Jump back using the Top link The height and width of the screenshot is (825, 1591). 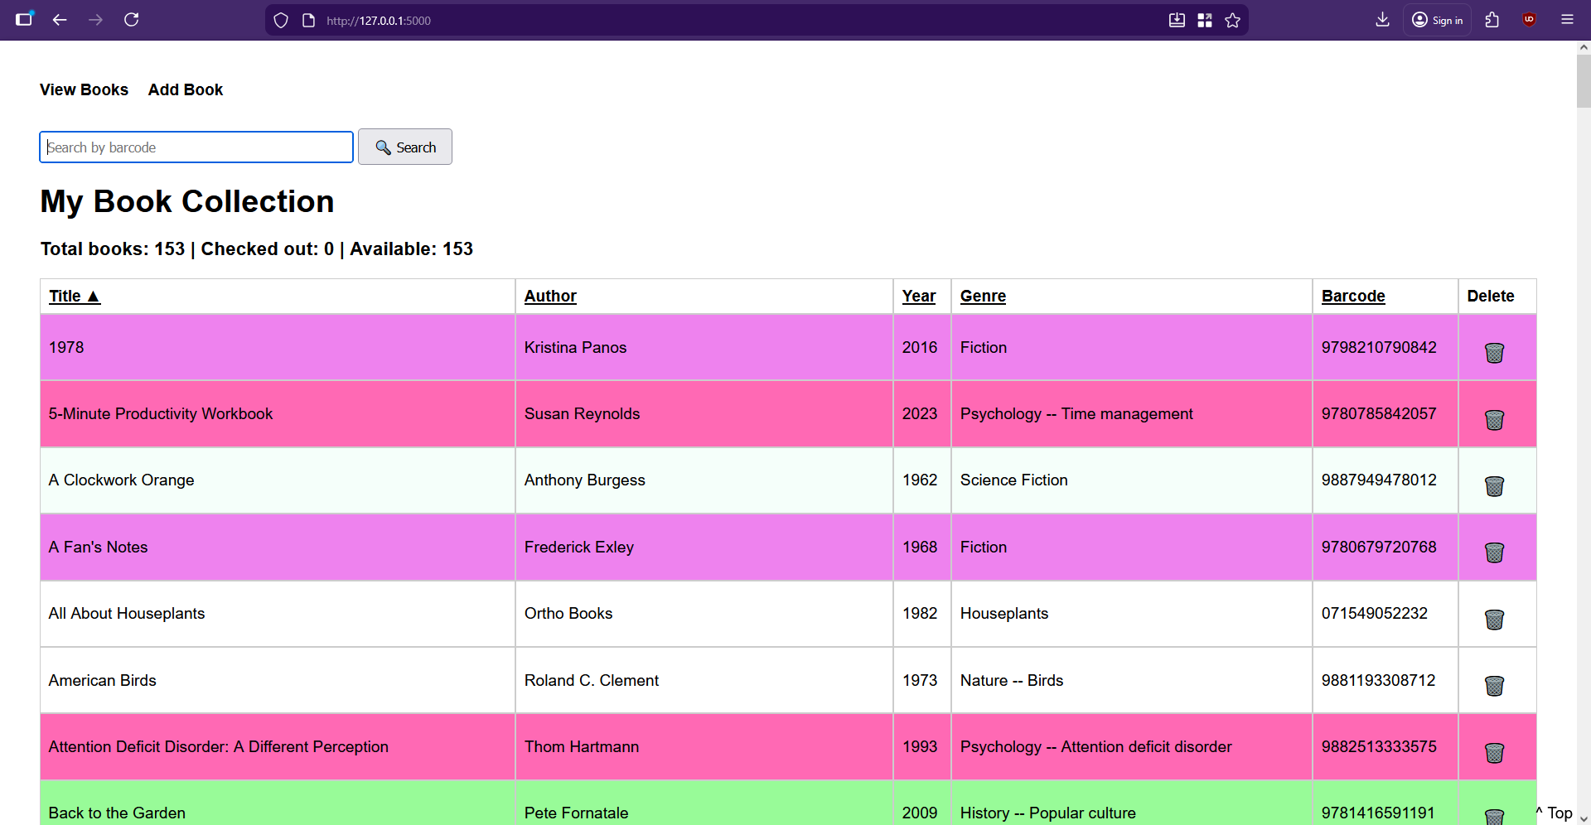coord(1555,813)
